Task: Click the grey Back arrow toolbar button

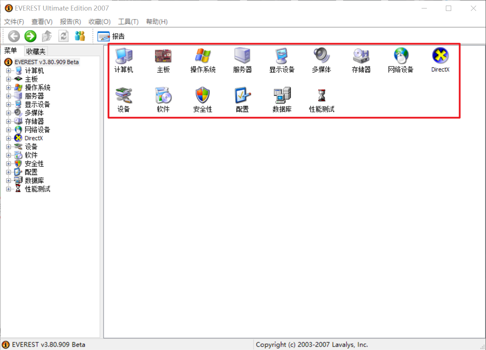Action: (x=14, y=36)
